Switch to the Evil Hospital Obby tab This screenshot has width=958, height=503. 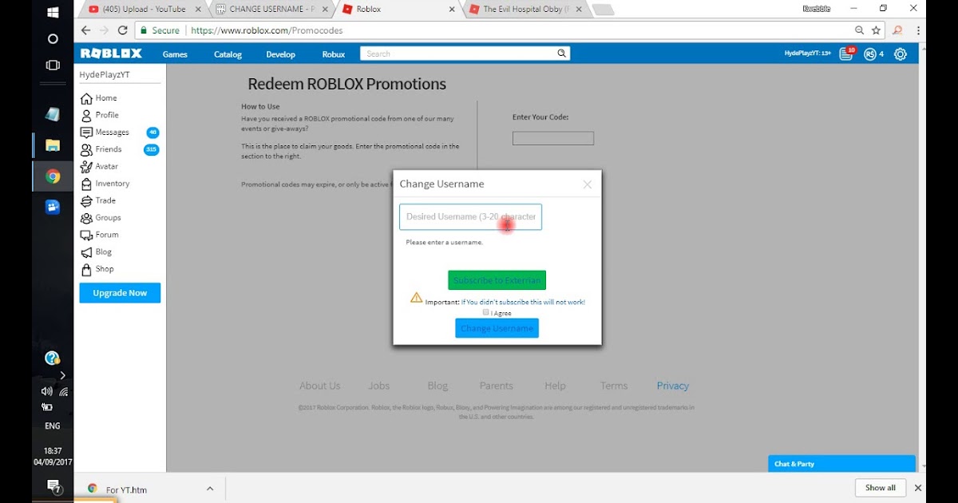click(x=525, y=10)
